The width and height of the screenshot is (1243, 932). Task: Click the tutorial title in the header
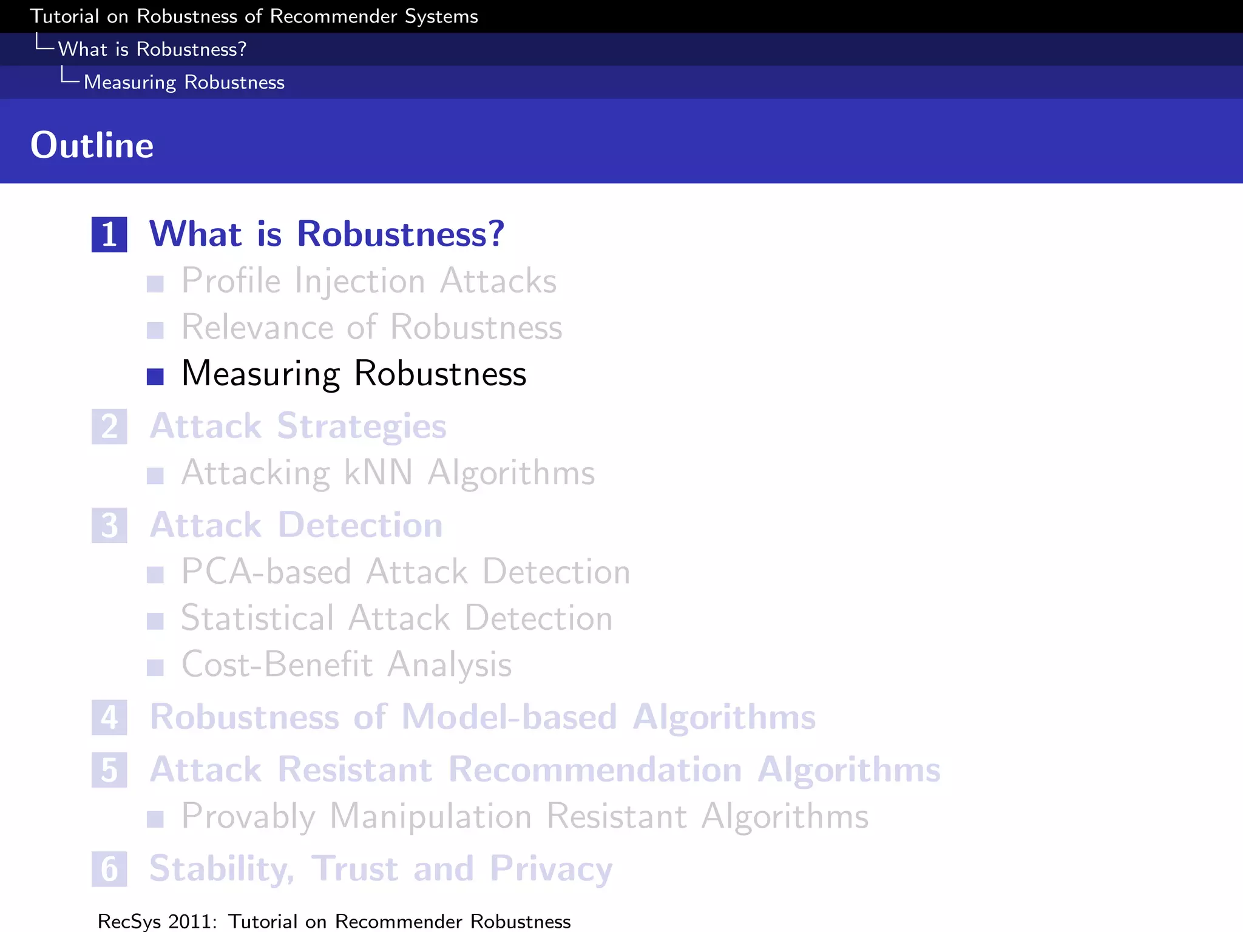pos(254,16)
